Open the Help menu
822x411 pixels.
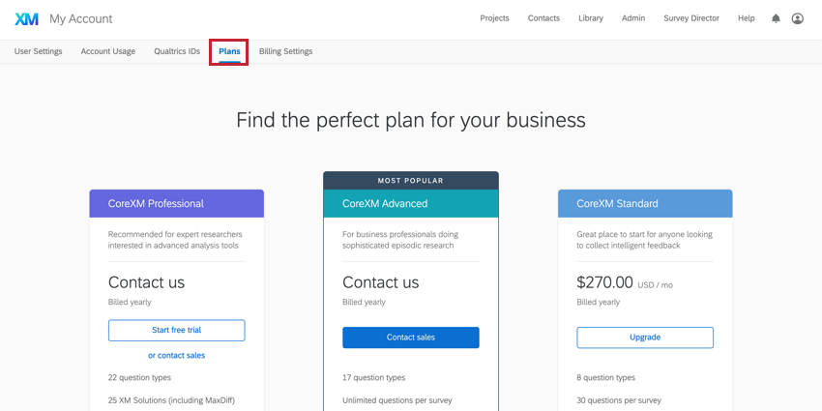[746, 18]
